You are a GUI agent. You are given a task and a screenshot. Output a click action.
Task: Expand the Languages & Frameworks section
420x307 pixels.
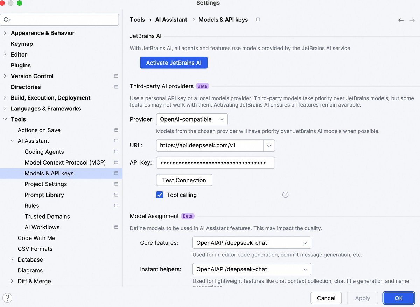pos(5,109)
